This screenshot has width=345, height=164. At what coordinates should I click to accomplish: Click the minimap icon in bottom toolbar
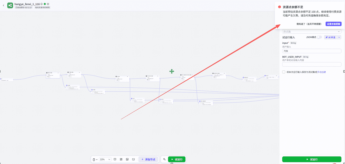133,159
